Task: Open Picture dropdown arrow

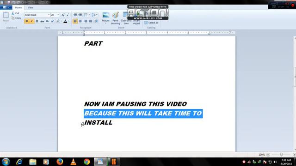Action: (105, 24)
